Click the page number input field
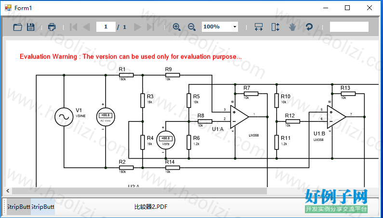Image resolution: width=383 pixels, height=218 pixels. (x=106, y=27)
